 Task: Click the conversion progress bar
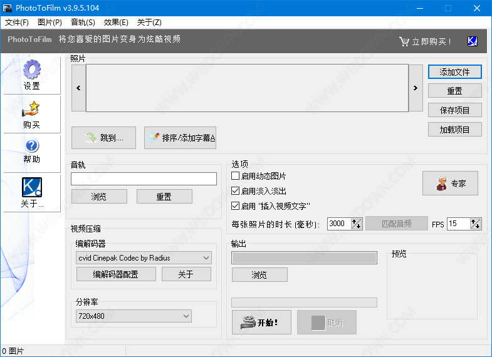(x=304, y=303)
